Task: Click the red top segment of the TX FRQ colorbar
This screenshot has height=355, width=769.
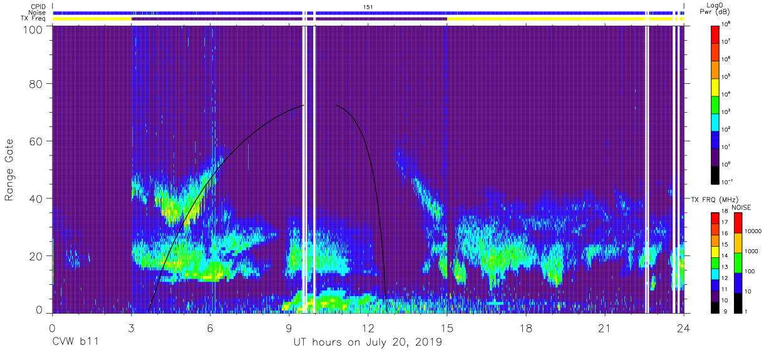Action: click(x=716, y=219)
